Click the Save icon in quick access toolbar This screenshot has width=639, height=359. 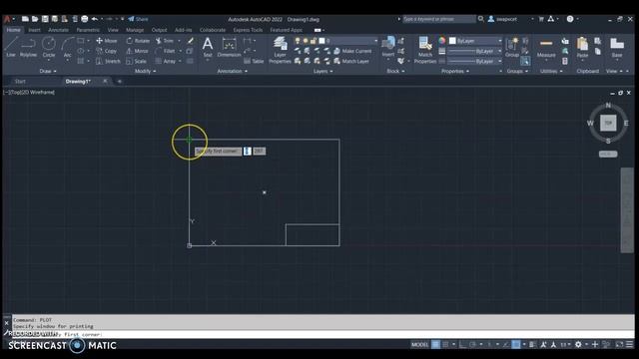coord(45,19)
